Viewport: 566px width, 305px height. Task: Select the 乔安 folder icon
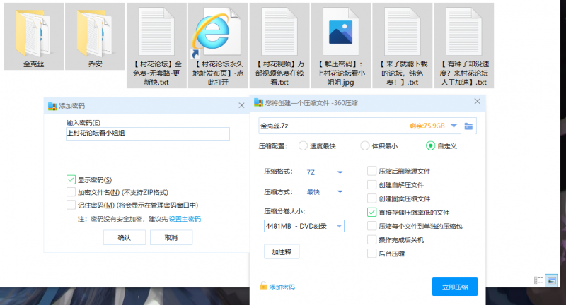pos(94,32)
